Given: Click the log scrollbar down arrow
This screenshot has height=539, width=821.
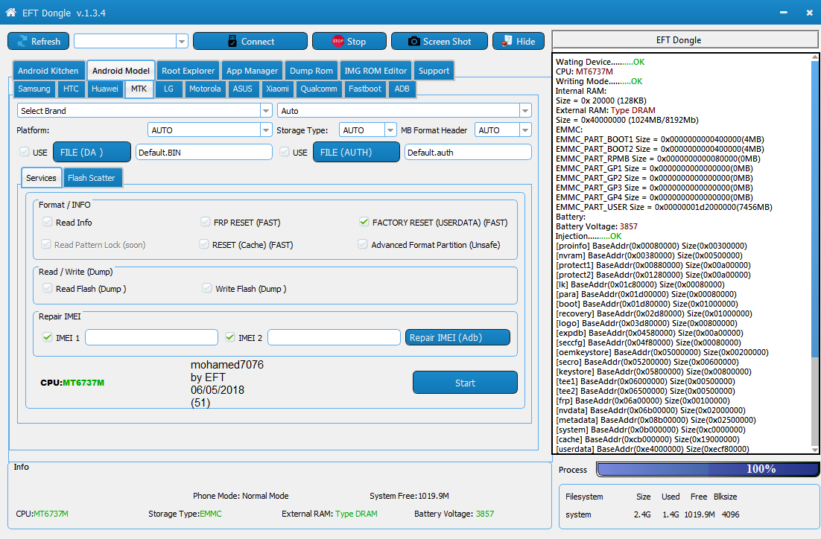Looking at the screenshot, I should tap(814, 450).
